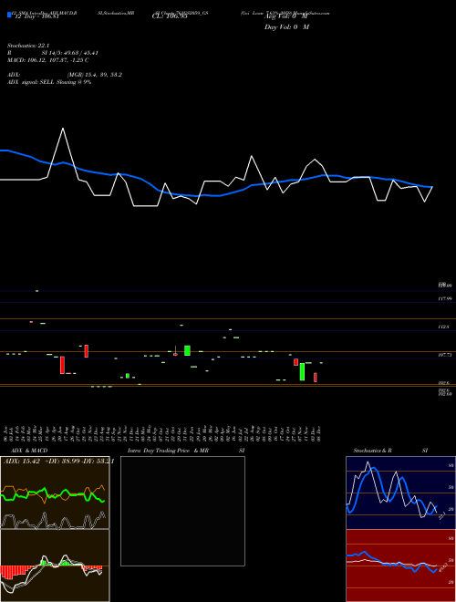The image size is (456, 602).
Task: Select the 'Intra Day Trading Price & MR SI' title
Action: pyautogui.click(x=186, y=451)
